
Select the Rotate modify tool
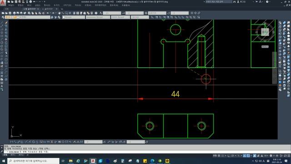click(x=6, y=43)
